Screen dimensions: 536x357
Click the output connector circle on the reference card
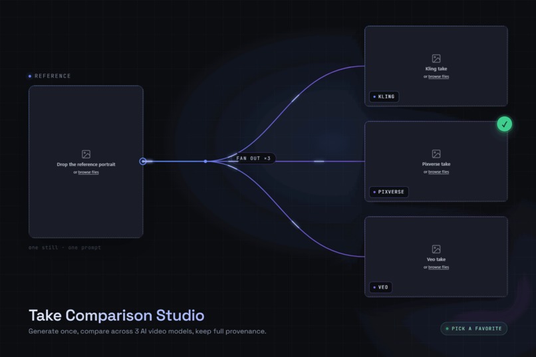[143, 162]
